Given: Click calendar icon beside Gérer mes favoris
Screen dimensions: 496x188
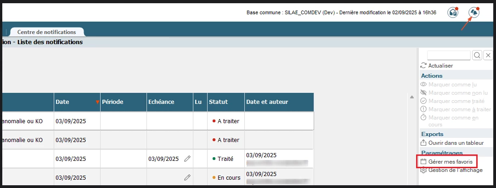Looking at the screenshot, I should [x=423, y=162].
